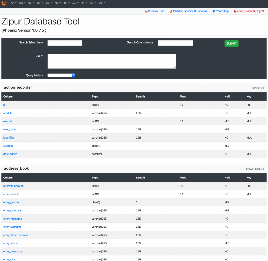Click the MUL key cell in customers_id row
The width and height of the screenshot is (268, 261).
point(249,194)
